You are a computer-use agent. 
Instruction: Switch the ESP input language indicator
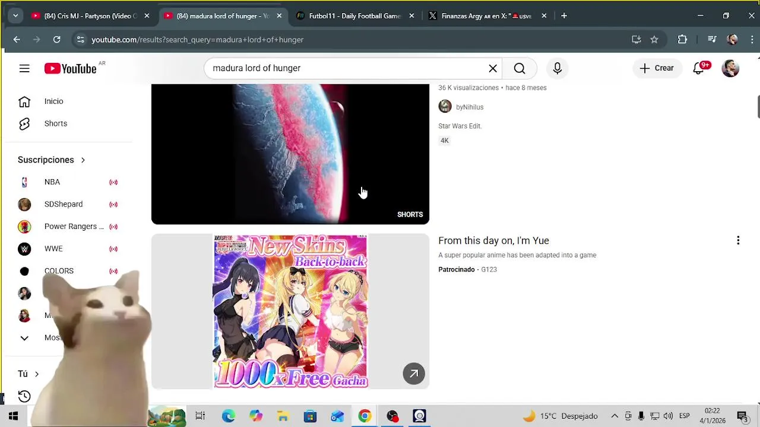tap(684, 416)
